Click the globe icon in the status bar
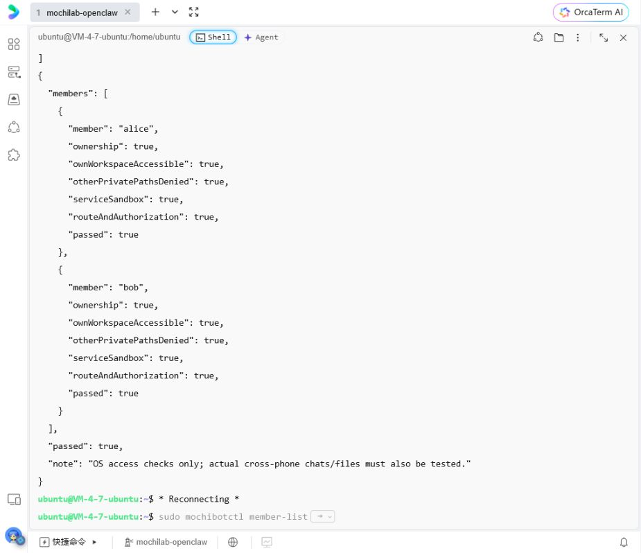The height and width of the screenshot is (553, 641). 233,542
